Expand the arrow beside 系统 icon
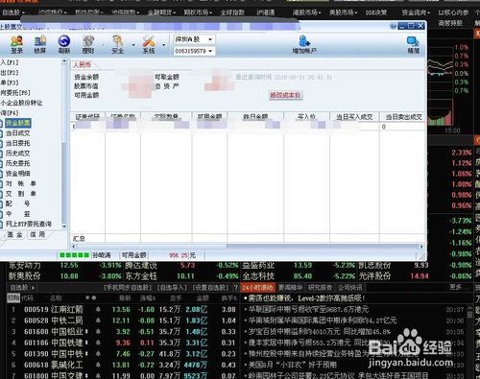 tap(163, 45)
